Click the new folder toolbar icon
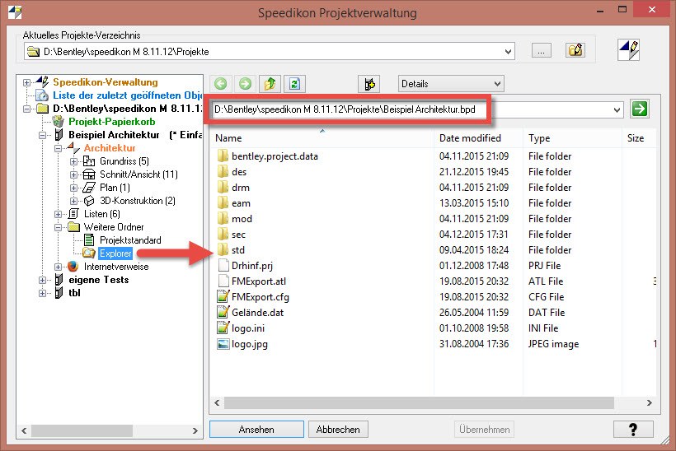This screenshot has height=451, width=676. point(369,83)
